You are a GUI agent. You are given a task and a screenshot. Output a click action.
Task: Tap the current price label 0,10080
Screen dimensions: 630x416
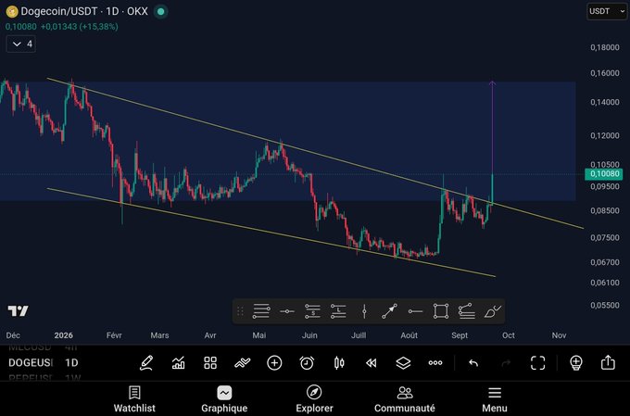[604, 173]
